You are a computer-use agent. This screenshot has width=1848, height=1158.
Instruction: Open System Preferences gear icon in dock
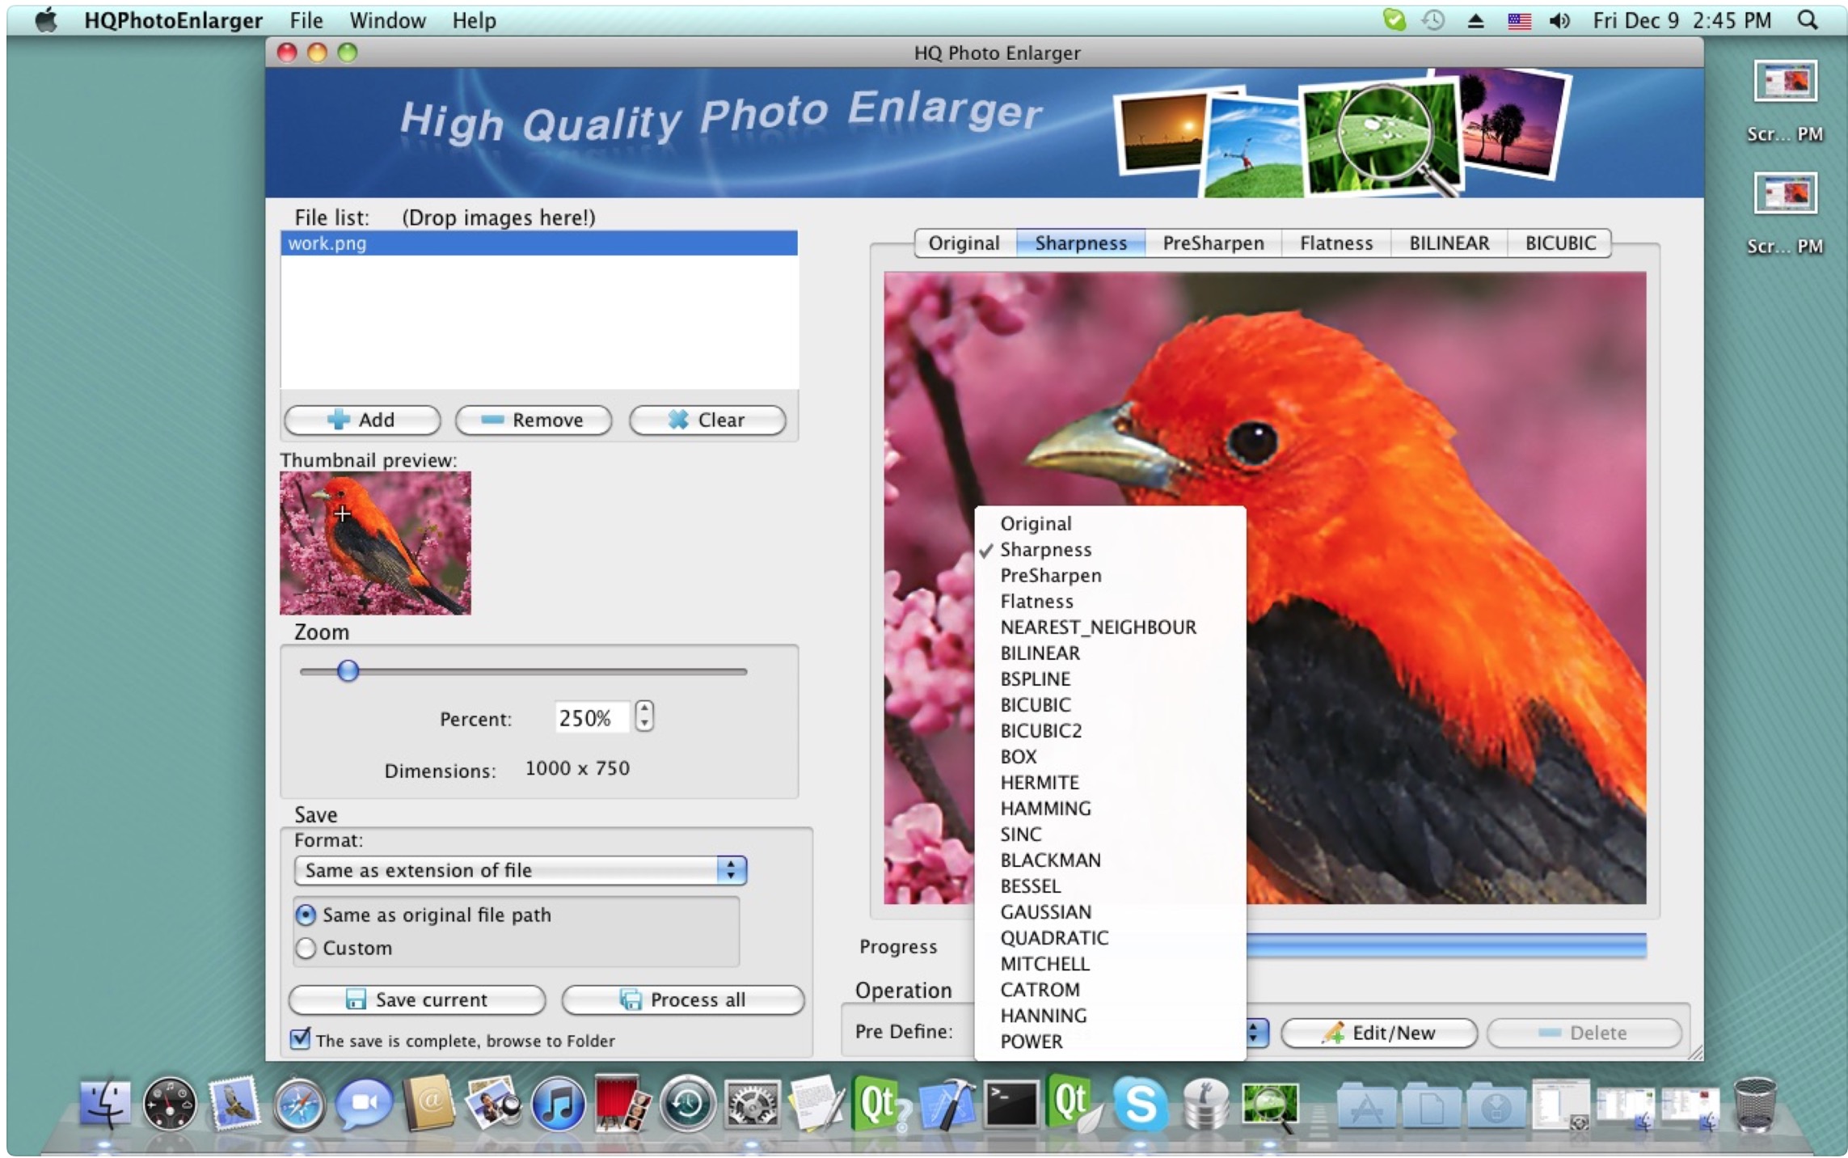click(751, 1104)
